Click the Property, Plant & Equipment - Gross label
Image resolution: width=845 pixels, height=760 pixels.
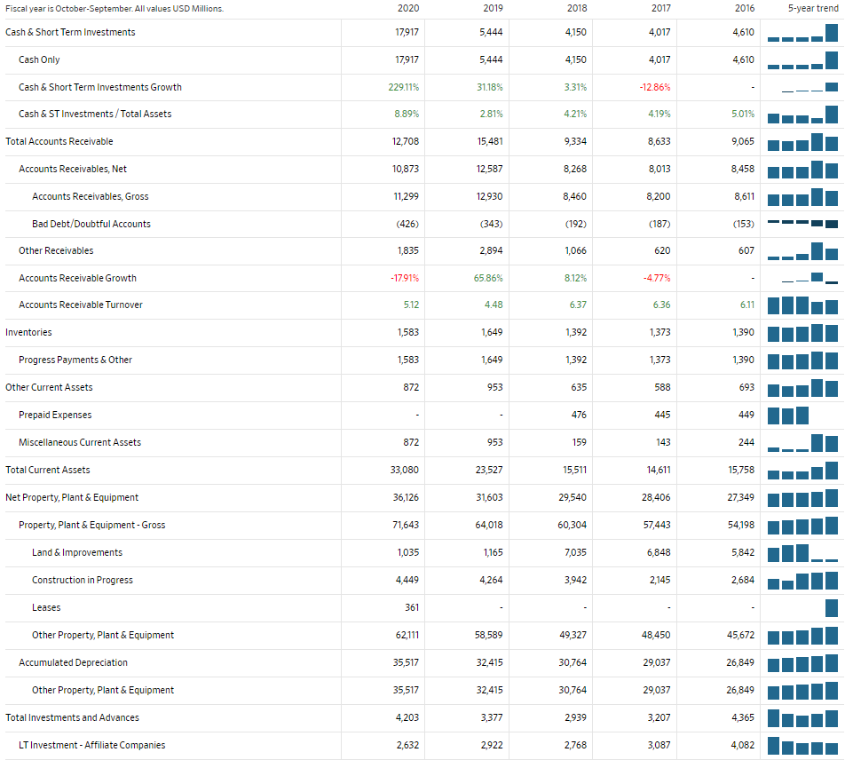(91, 525)
